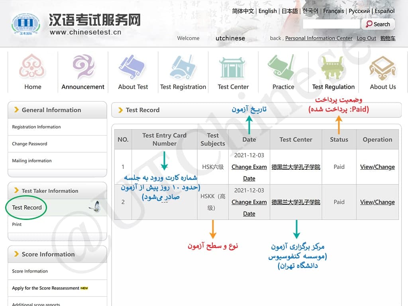Click 'Paid' status in HSK六级 row

[339, 167]
